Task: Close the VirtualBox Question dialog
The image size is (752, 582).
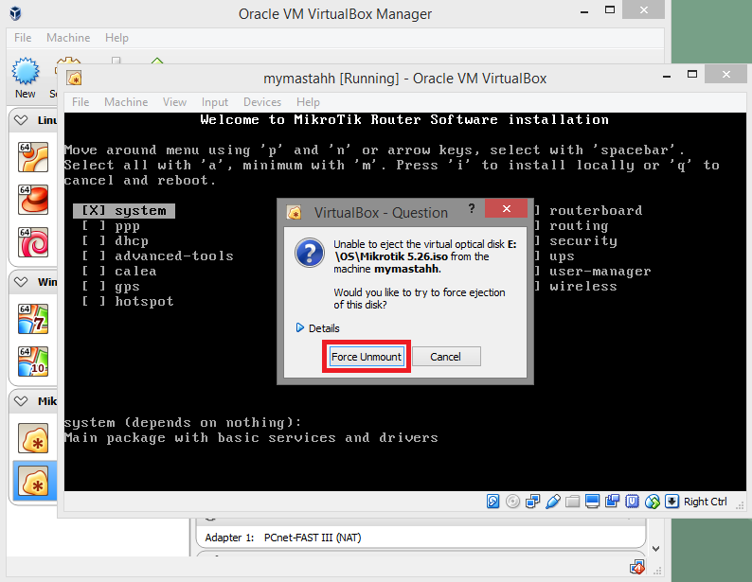Action: 506,209
